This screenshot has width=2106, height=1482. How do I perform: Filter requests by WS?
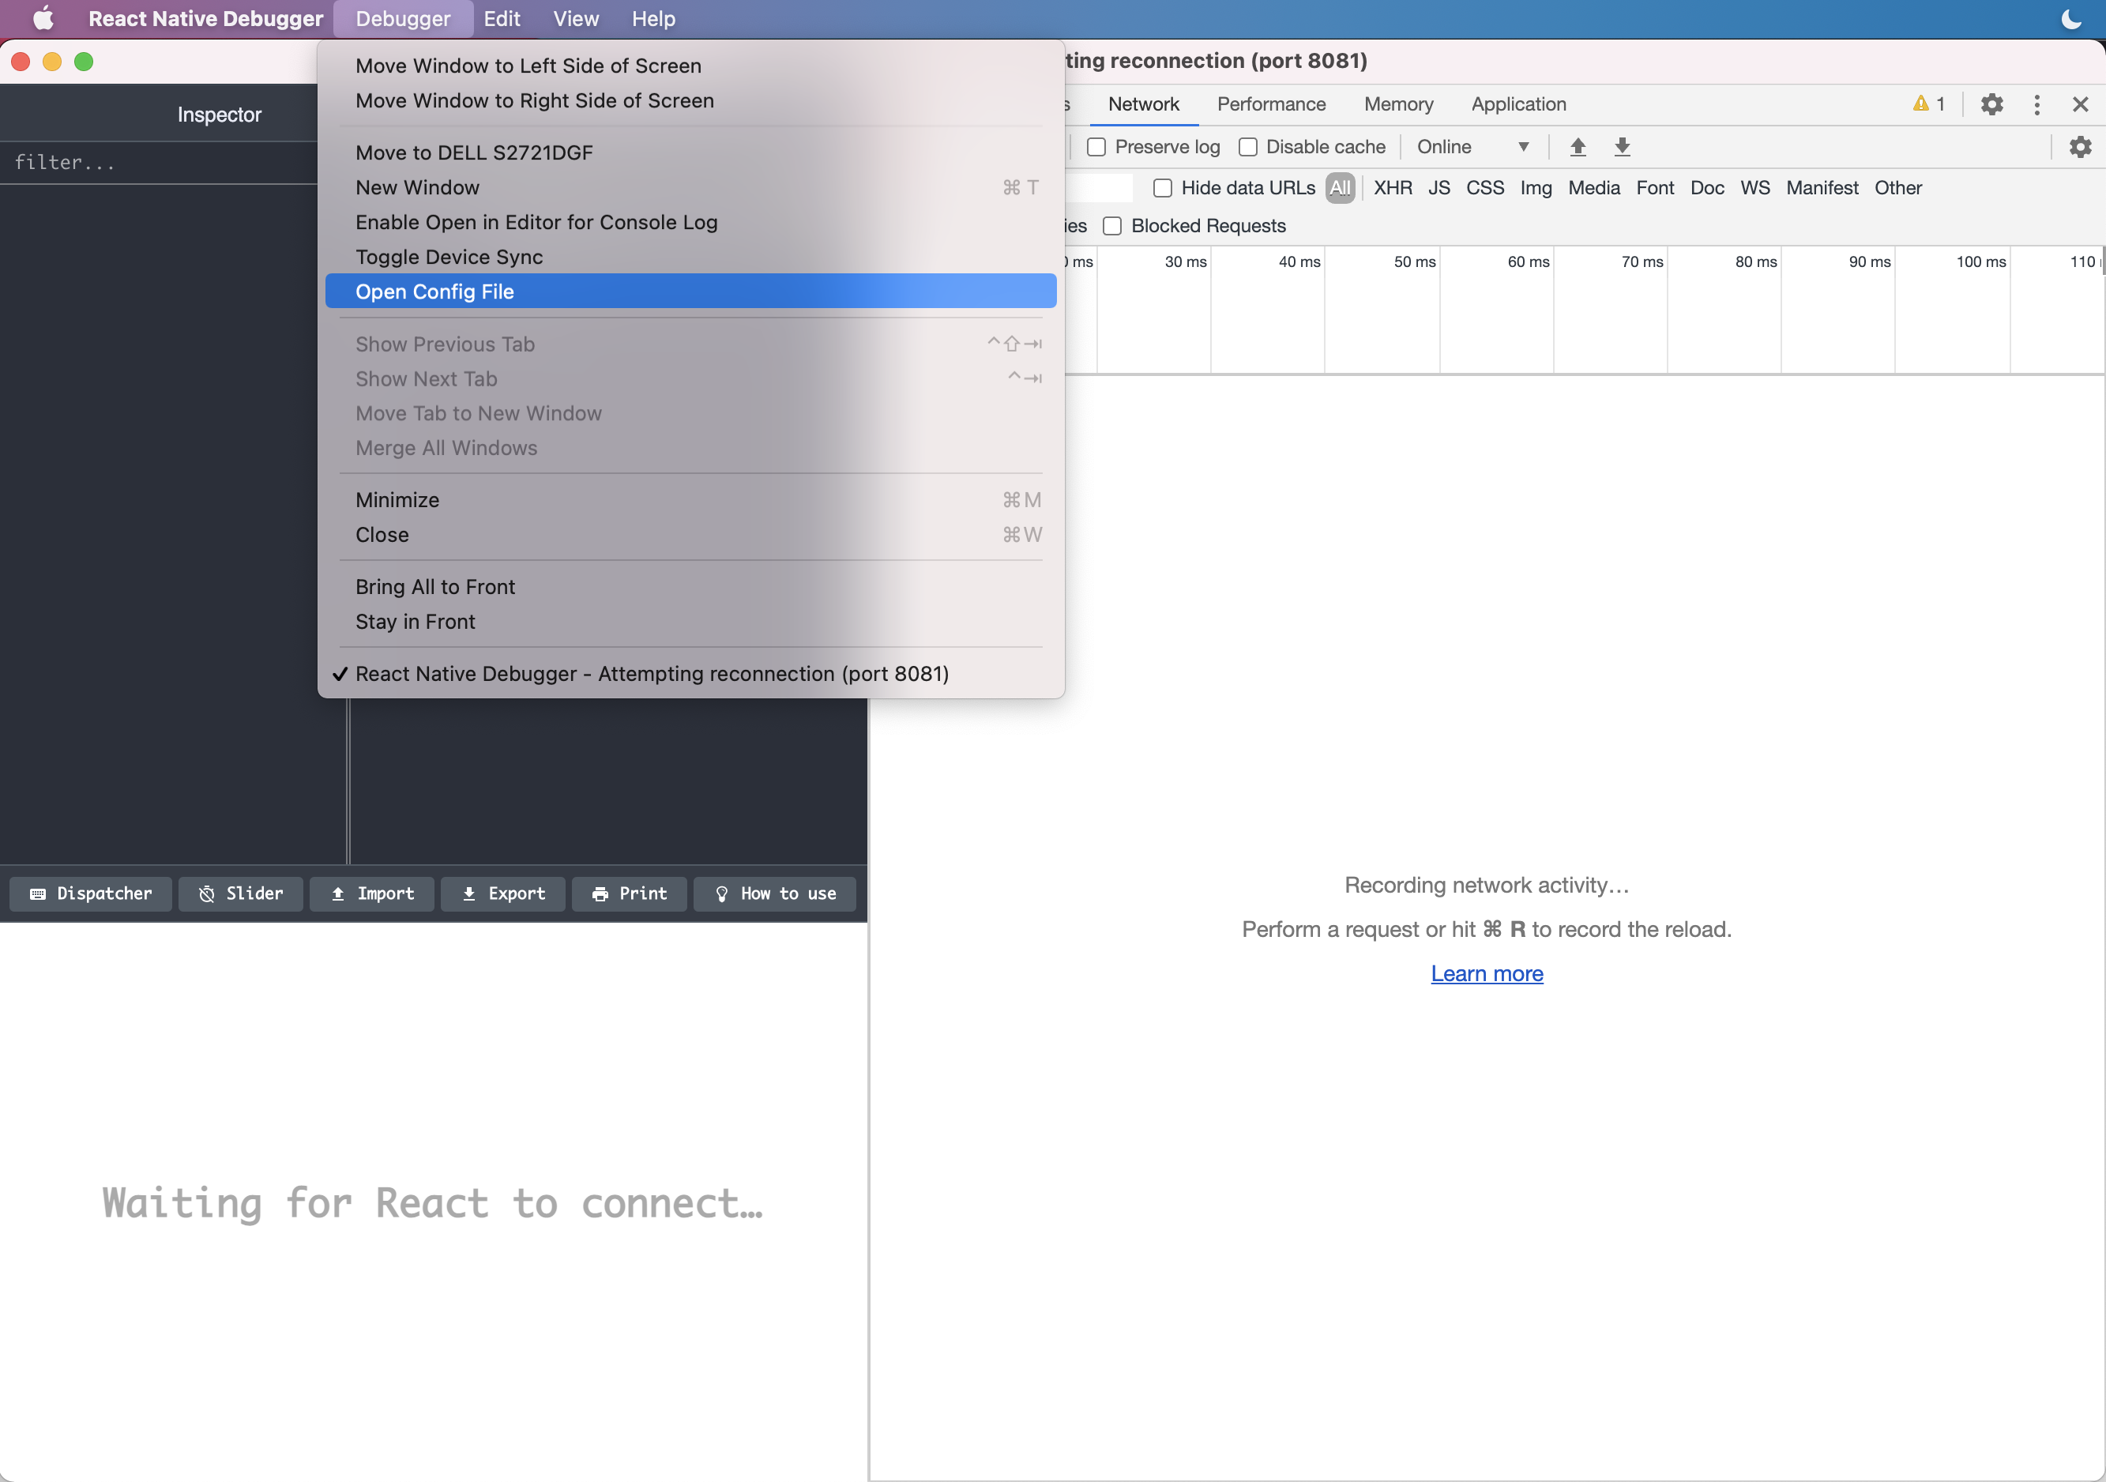coord(1754,188)
